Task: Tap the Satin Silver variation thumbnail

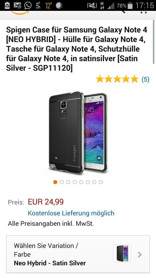Action: coord(122,253)
